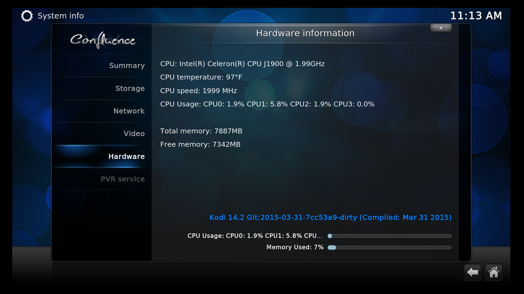Click the Confluence skin logo
This screenshot has height=294, width=524.
103,40
